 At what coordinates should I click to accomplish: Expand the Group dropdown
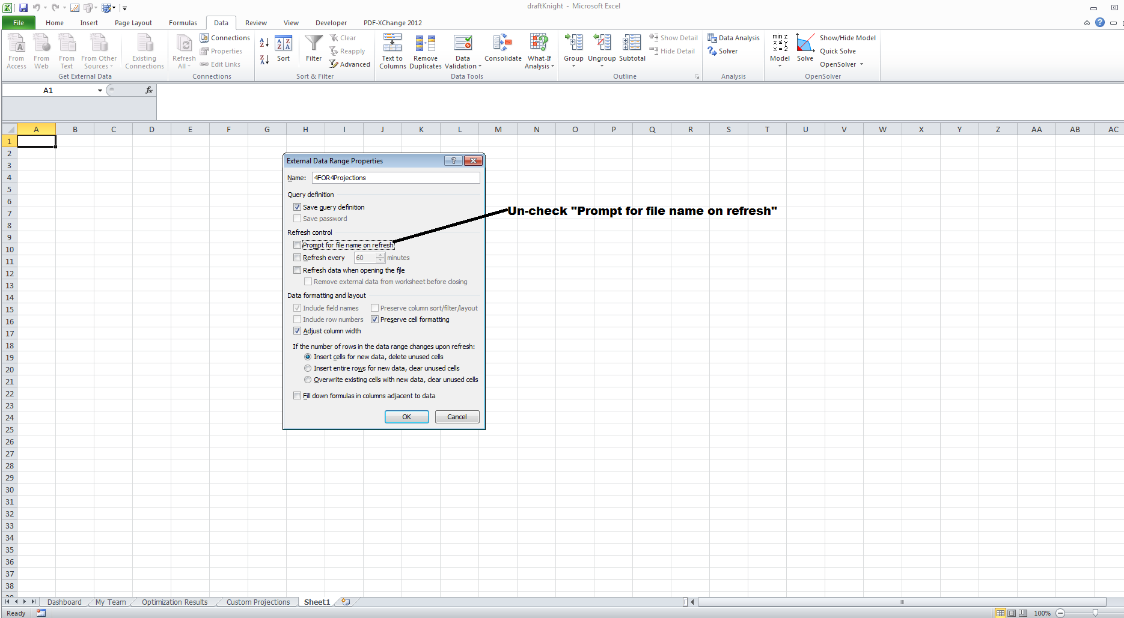pos(573,62)
